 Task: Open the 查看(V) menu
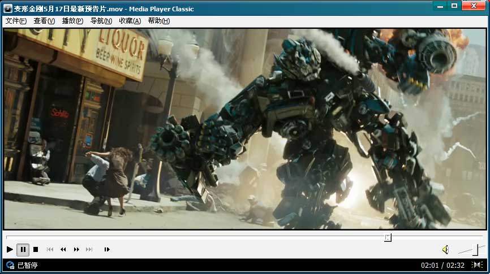[x=44, y=21]
